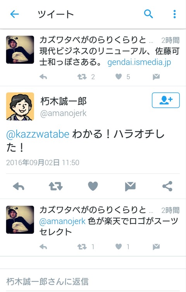Like the main tweet with heart icon

93,186
